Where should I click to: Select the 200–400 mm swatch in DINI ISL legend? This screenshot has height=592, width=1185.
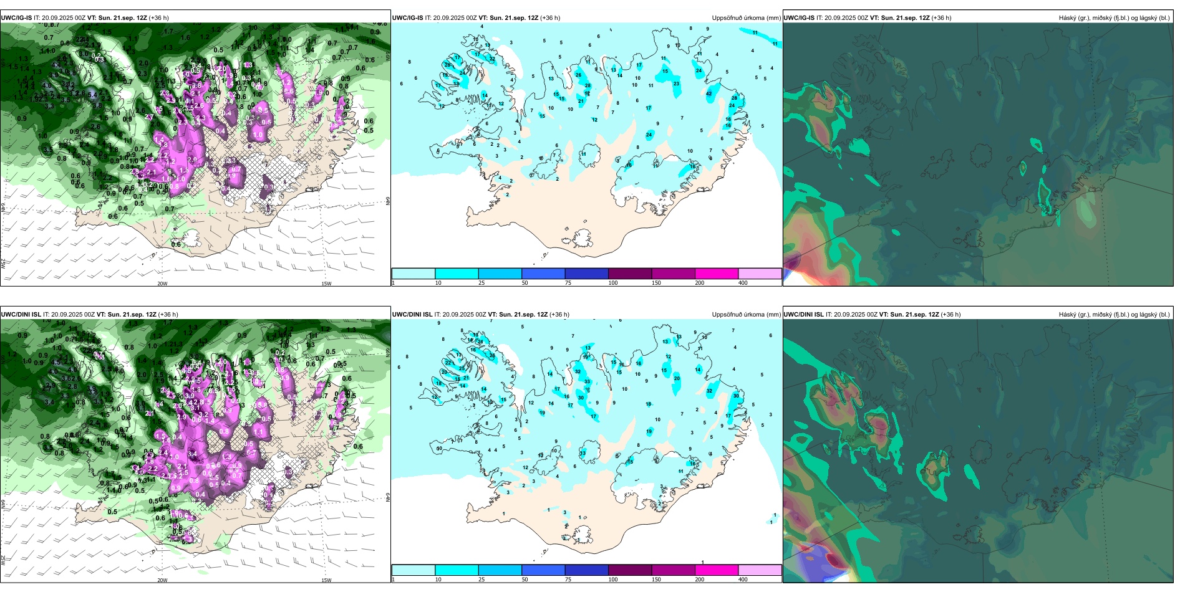click(x=717, y=570)
